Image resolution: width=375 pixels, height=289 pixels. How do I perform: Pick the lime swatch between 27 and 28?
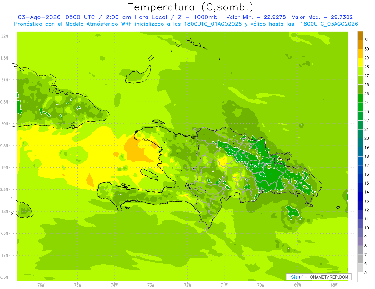tap(360, 71)
